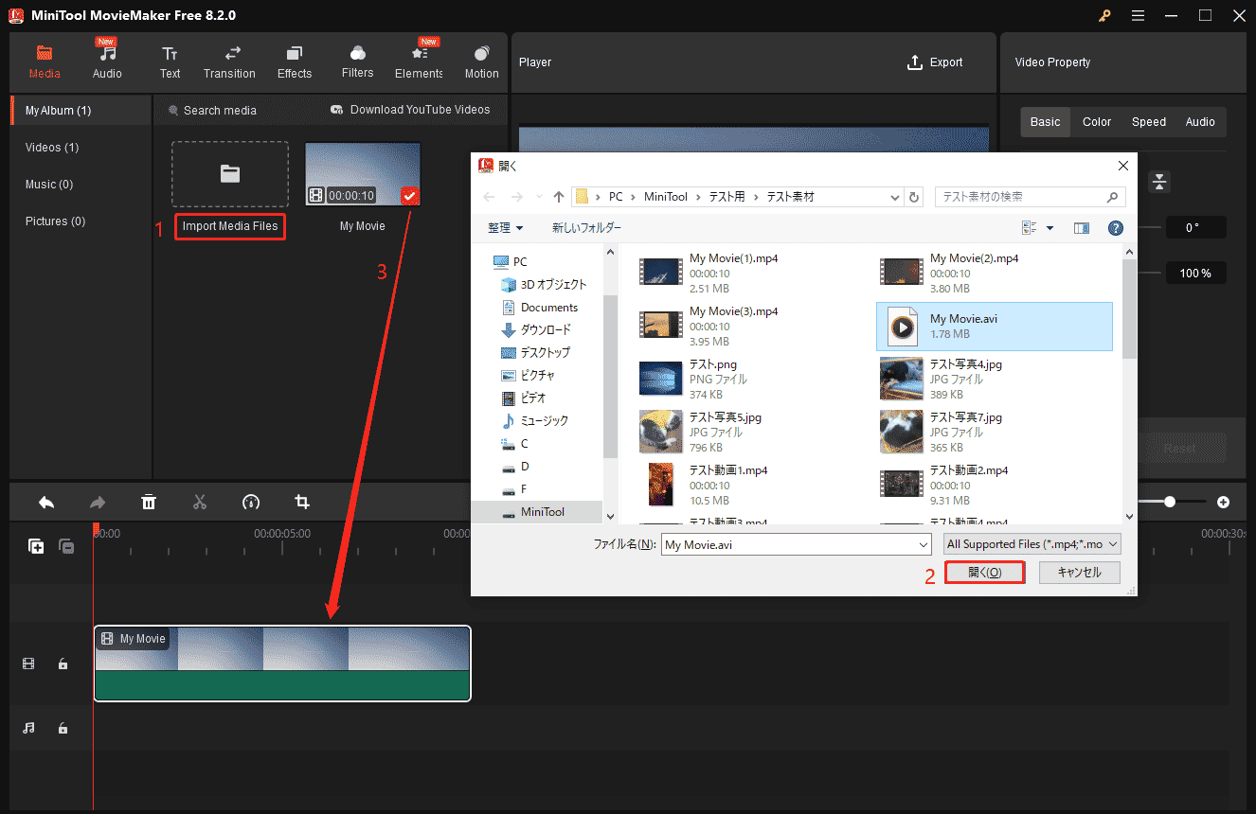Open the All Supported Files filter dropdown
The height and width of the screenshot is (814, 1256).
(1033, 544)
